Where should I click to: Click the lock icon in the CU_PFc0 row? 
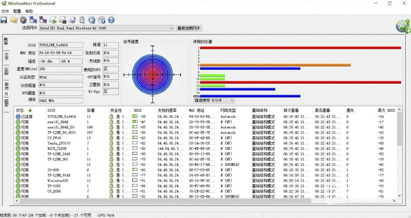[111, 138]
